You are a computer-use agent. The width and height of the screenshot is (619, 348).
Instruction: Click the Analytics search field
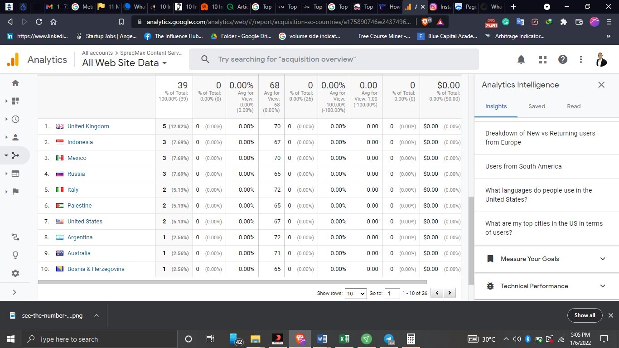pyautogui.click(x=334, y=59)
